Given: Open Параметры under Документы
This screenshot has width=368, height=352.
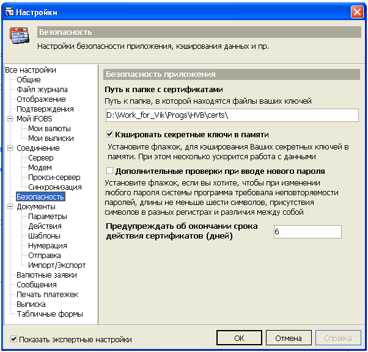Looking at the screenshot, I should tap(48, 216).
